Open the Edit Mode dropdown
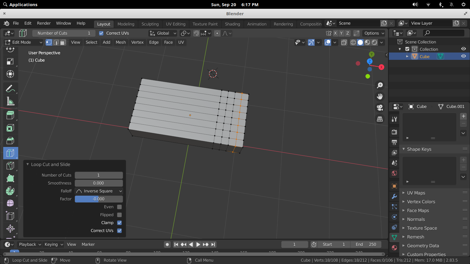 24,42
